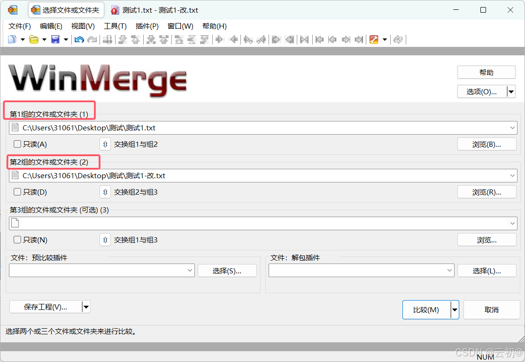
Task: Click the All Left toolbar icon
Action: click(290, 39)
